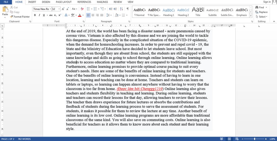Open the Change Case dropdown
Image resolution: width=277 pixels, height=141 pixels.
click(x=74, y=9)
